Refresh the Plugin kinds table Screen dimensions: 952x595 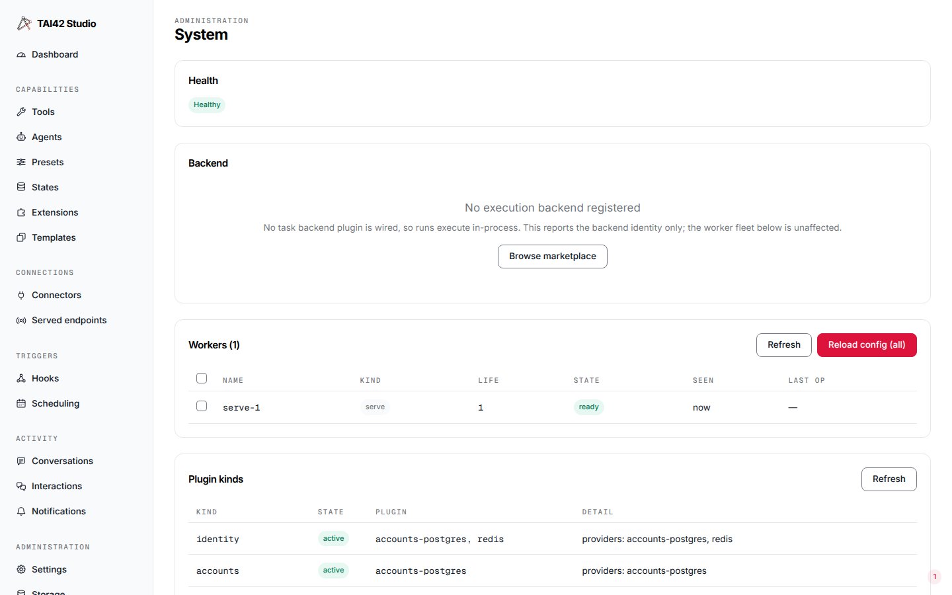889,479
